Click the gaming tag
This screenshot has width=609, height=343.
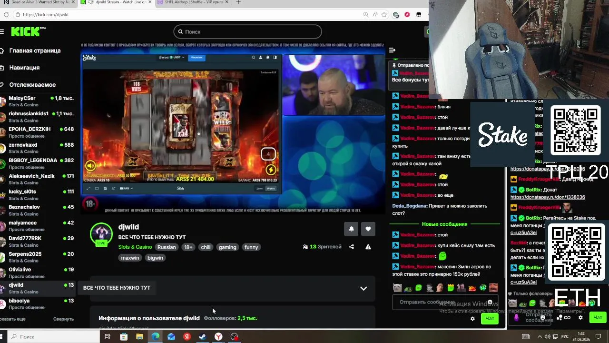(x=227, y=247)
